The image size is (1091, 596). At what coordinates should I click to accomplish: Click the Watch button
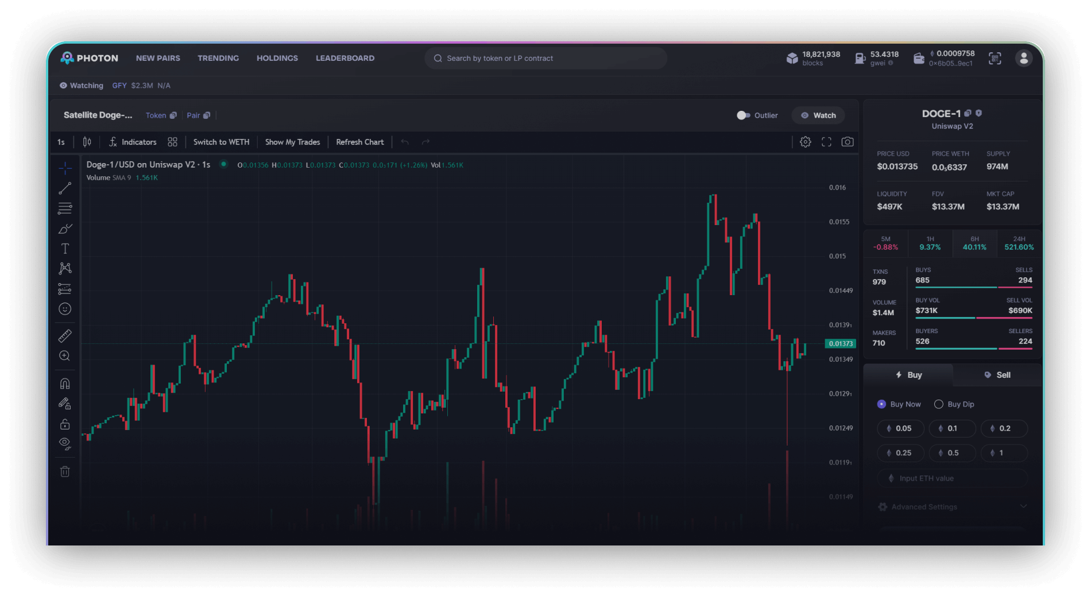[818, 115]
